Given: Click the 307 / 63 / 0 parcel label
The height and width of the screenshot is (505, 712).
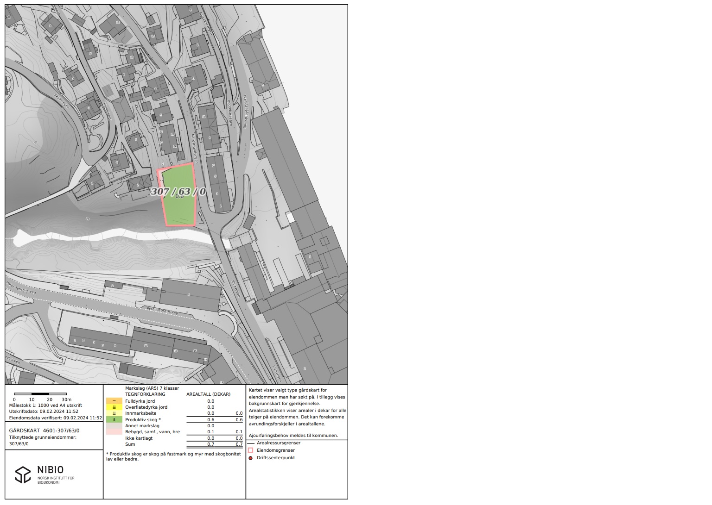Looking at the screenshot, I should coord(178,192).
